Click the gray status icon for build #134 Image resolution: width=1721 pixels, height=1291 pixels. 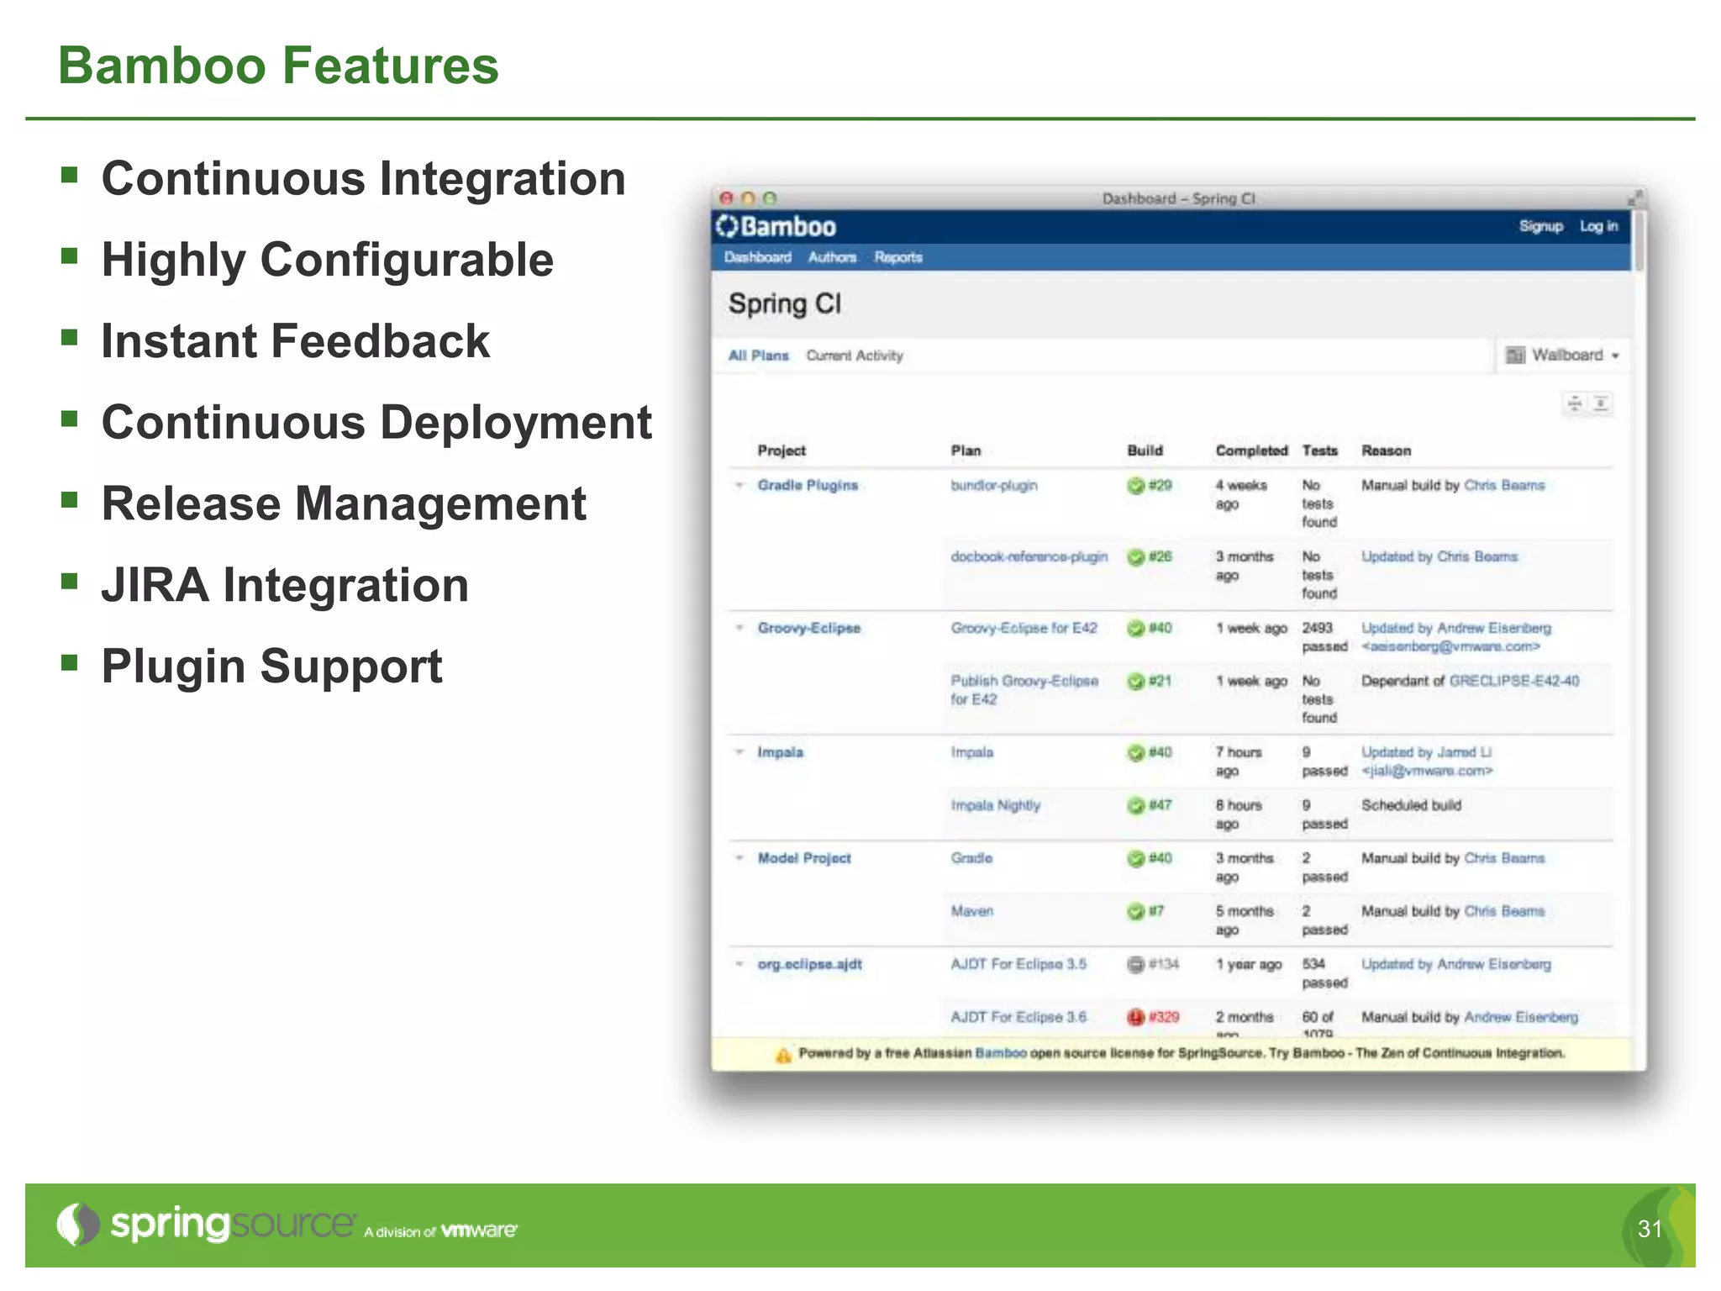1135,965
